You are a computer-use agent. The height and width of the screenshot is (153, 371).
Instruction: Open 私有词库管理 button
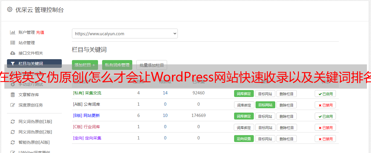pos(117,65)
